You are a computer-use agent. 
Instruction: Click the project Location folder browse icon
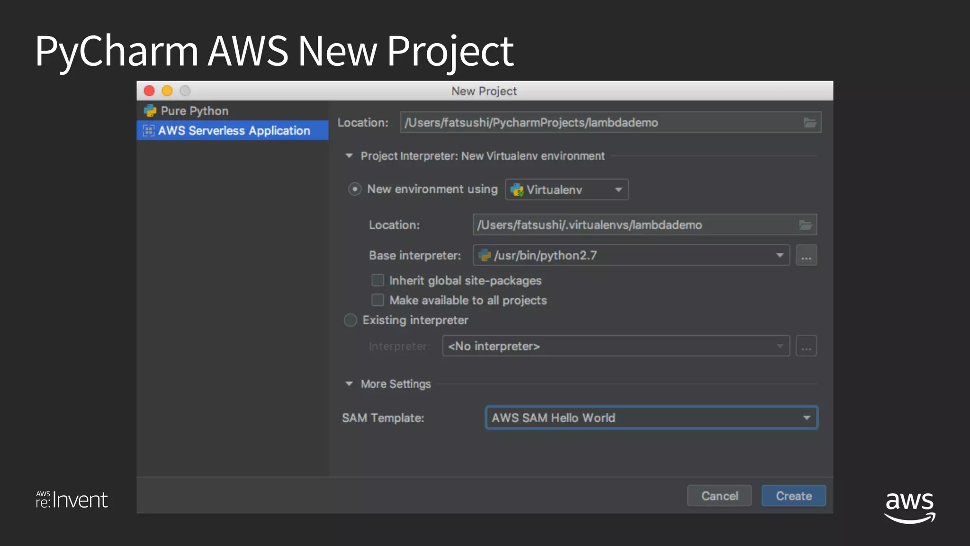pos(810,123)
